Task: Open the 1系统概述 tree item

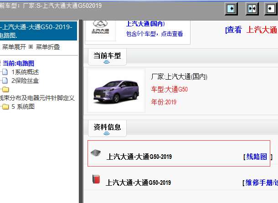Action: click(25, 72)
